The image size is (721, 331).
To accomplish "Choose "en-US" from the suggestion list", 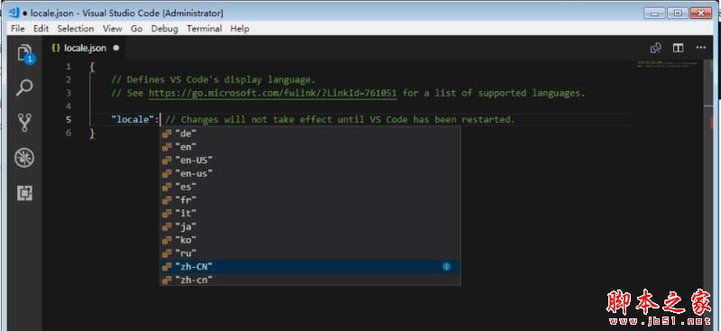I will 310,161.
